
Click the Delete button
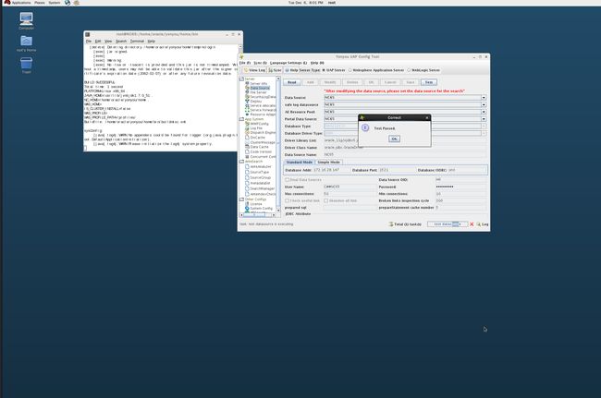coord(352,82)
